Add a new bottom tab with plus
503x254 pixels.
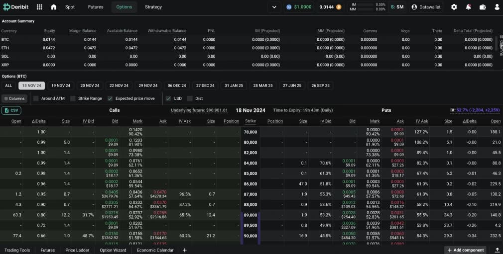pos(185,250)
